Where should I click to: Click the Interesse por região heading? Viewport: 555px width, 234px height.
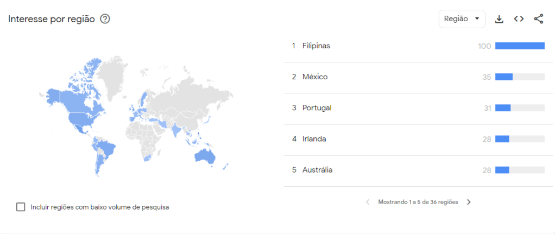pyautogui.click(x=52, y=19)
